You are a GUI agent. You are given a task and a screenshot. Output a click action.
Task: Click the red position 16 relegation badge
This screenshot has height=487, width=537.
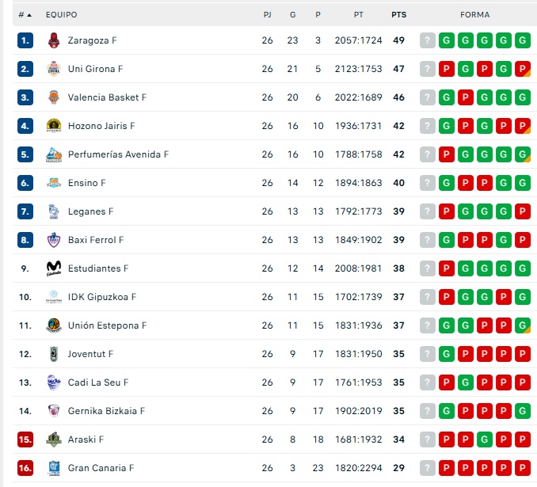(x=25, y=468)
